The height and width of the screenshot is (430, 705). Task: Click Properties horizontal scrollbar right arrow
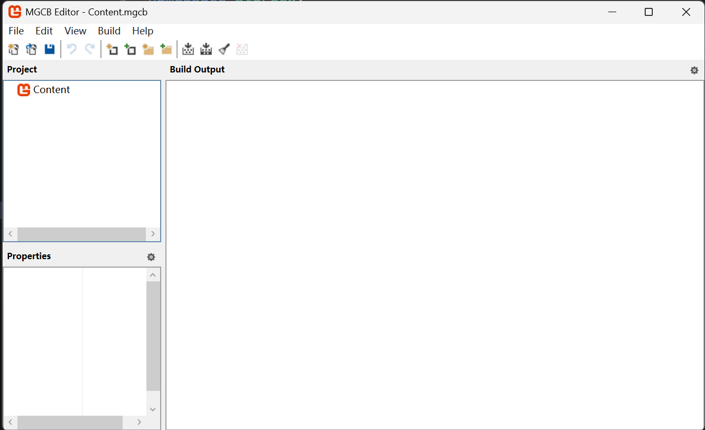click(140, 422)
